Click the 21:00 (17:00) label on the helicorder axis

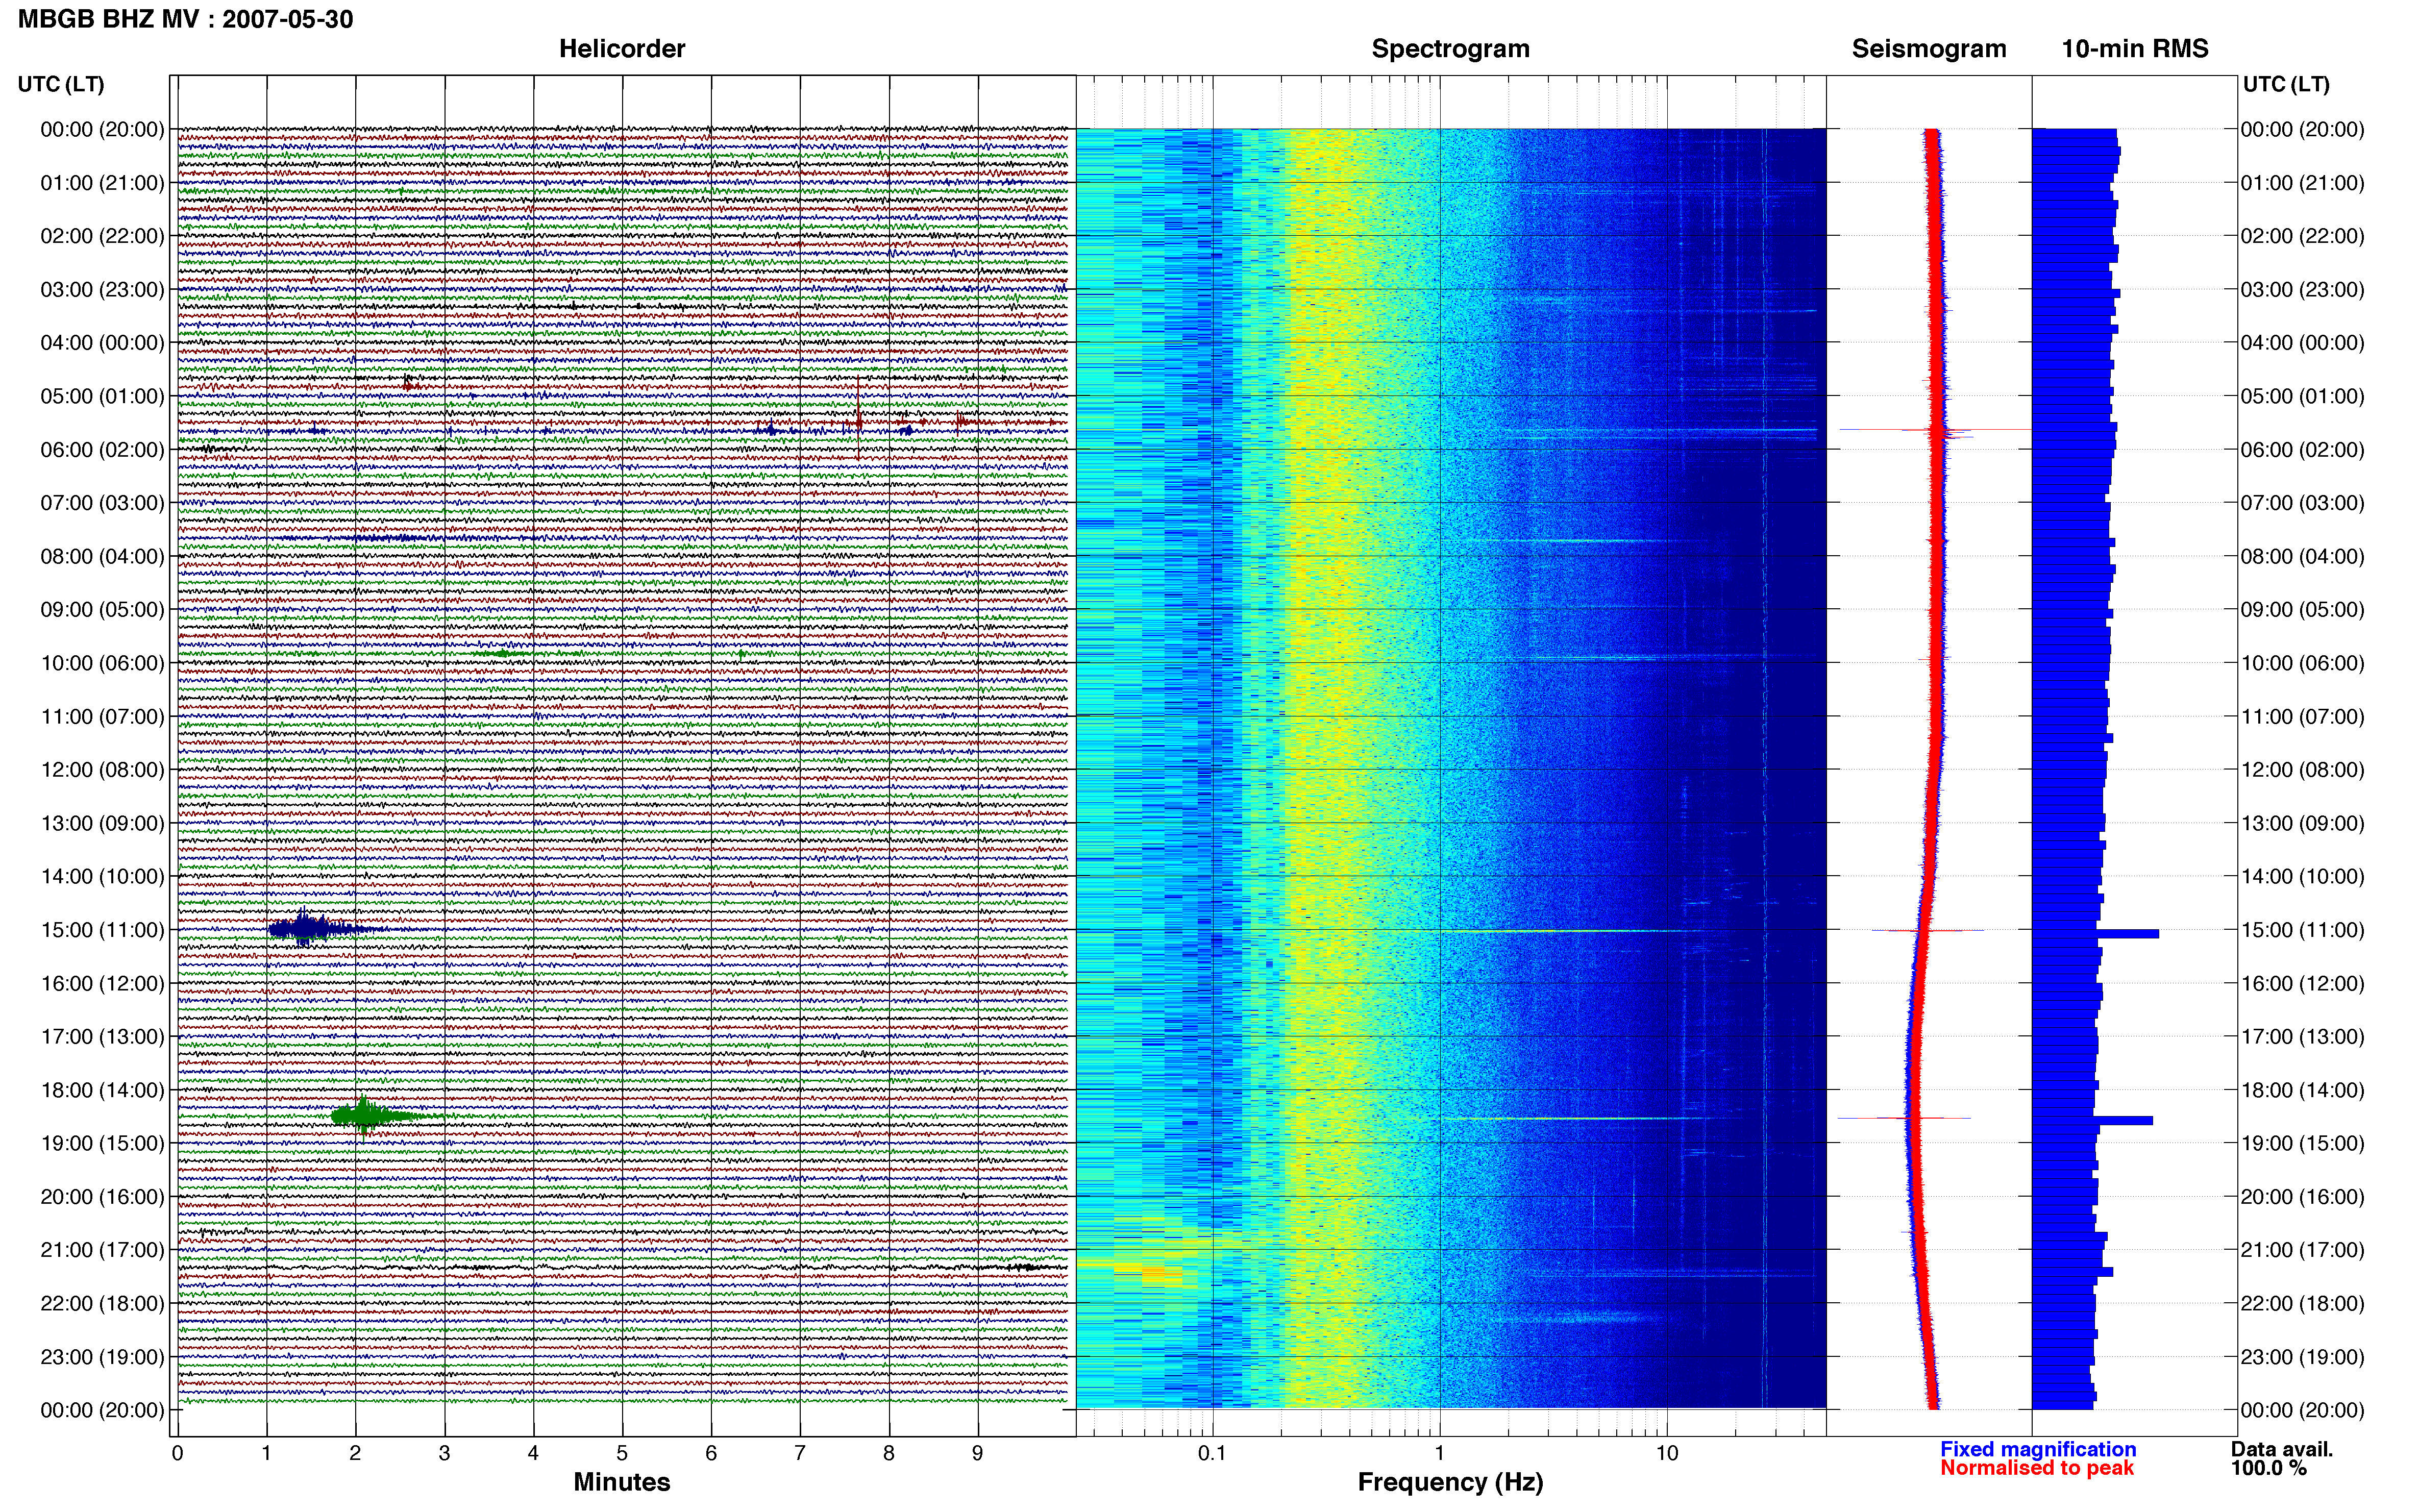[x=102, y=1250]
